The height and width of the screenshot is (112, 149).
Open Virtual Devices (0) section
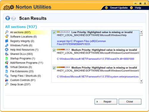[21, 67]
